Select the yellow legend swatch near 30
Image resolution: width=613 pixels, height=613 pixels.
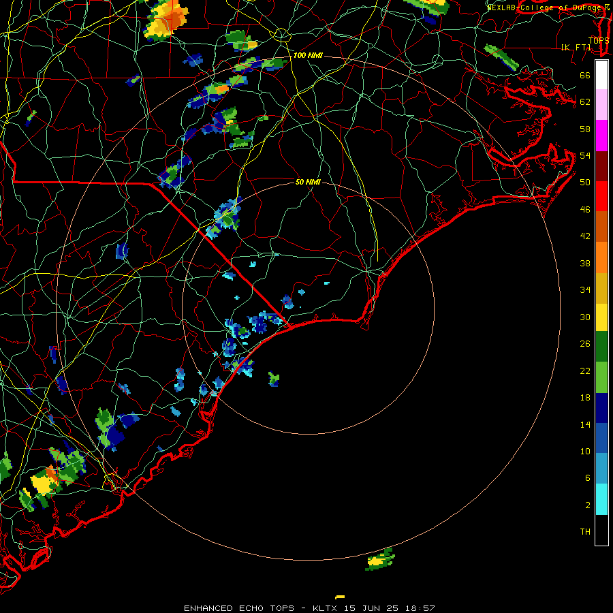tap(601, 317)
